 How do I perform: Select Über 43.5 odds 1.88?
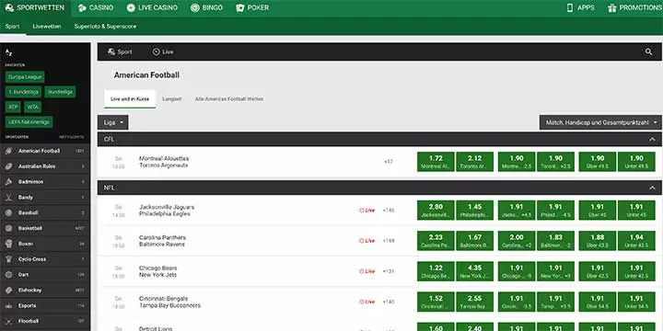[598, 241]
